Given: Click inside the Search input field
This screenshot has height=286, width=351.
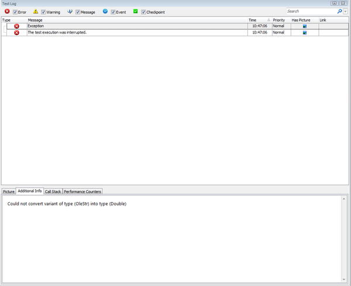Looking at the screenshot, I should tap(312, 11).
